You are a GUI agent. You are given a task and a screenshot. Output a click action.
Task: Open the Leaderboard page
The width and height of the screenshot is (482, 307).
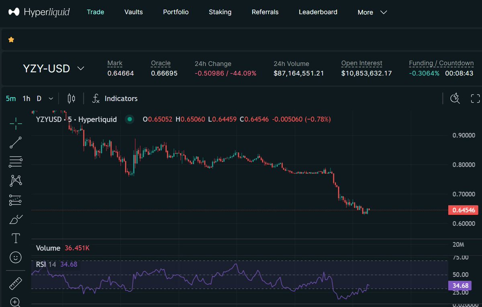[x=318, y=12]
